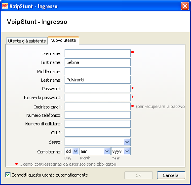Click the Sesso: label text
The height and width of the screenshot is (185, 191).
55,142
